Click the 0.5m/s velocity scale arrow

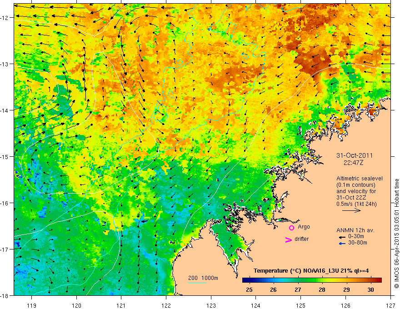pyautogui.click(x=351, y=210)
